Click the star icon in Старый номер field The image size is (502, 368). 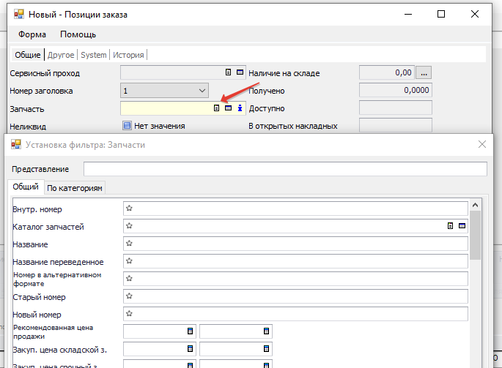point(129,297)
